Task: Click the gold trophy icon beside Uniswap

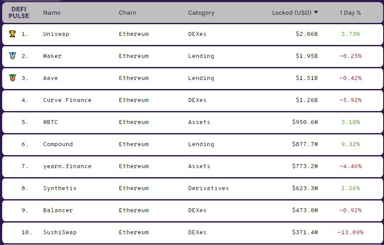Action: click(x=12, y=34)
